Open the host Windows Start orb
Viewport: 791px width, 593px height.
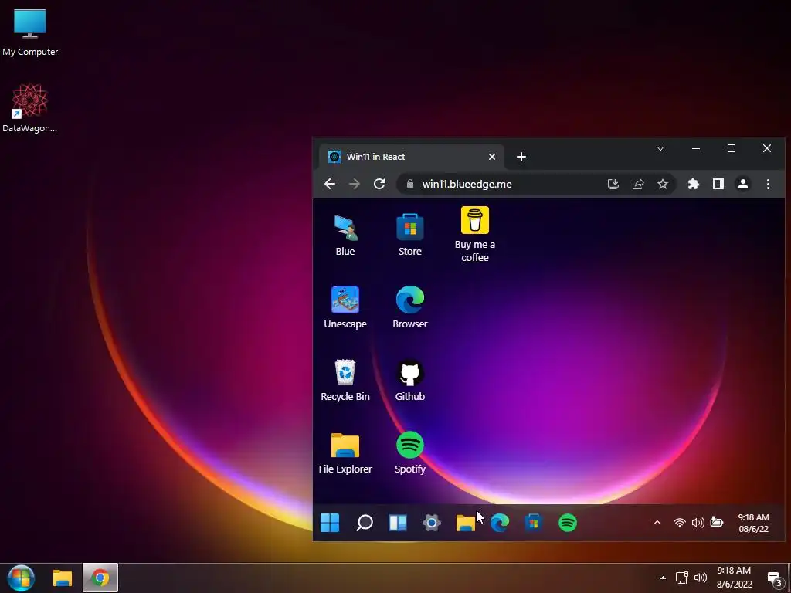(21, 578)
